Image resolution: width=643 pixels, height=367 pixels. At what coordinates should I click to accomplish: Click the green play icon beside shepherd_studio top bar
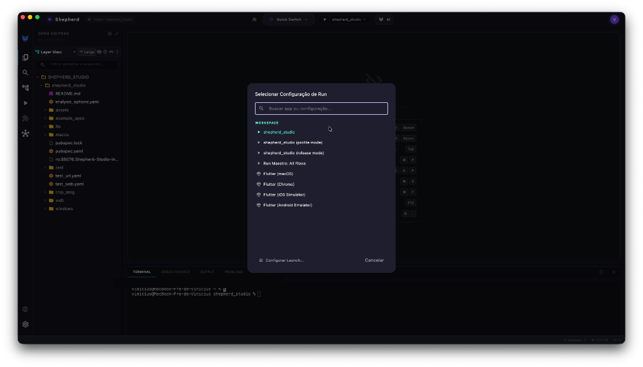pyautogui.click(x=325, y=19)
